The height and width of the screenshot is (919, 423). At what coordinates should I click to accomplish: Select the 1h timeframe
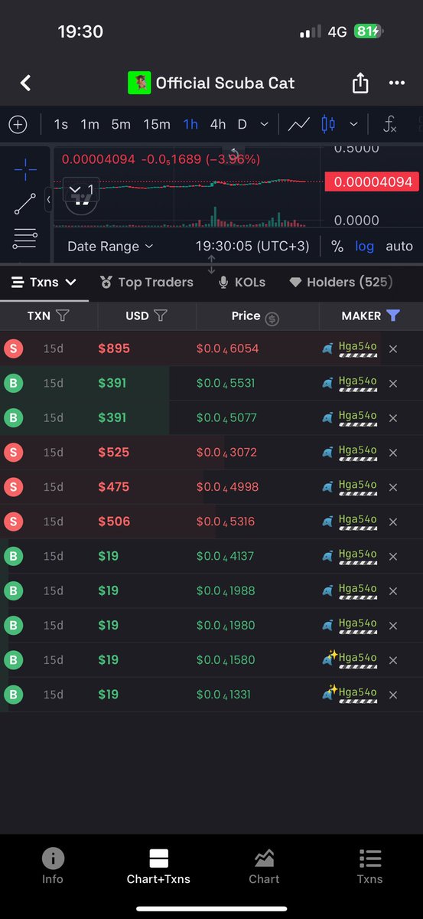click(190, 124)
